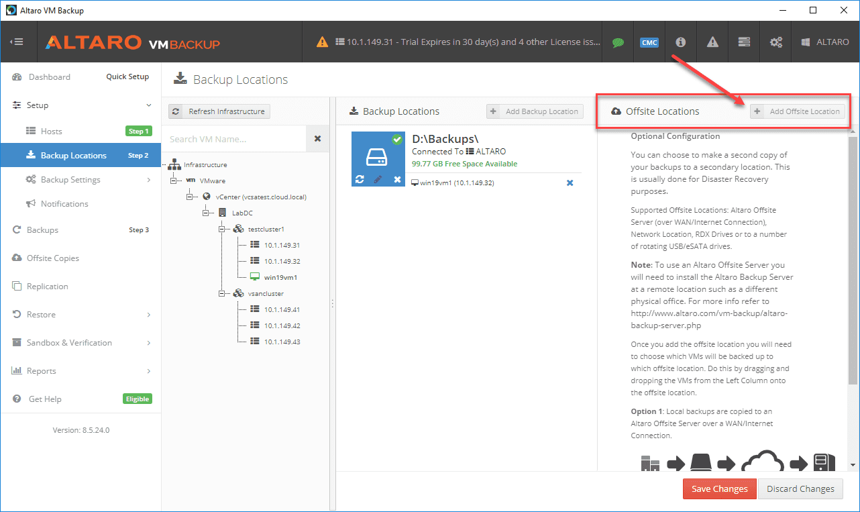Click the Windows logo beside ALTARO in header
860x512 pixels.
tap(806, 42)
